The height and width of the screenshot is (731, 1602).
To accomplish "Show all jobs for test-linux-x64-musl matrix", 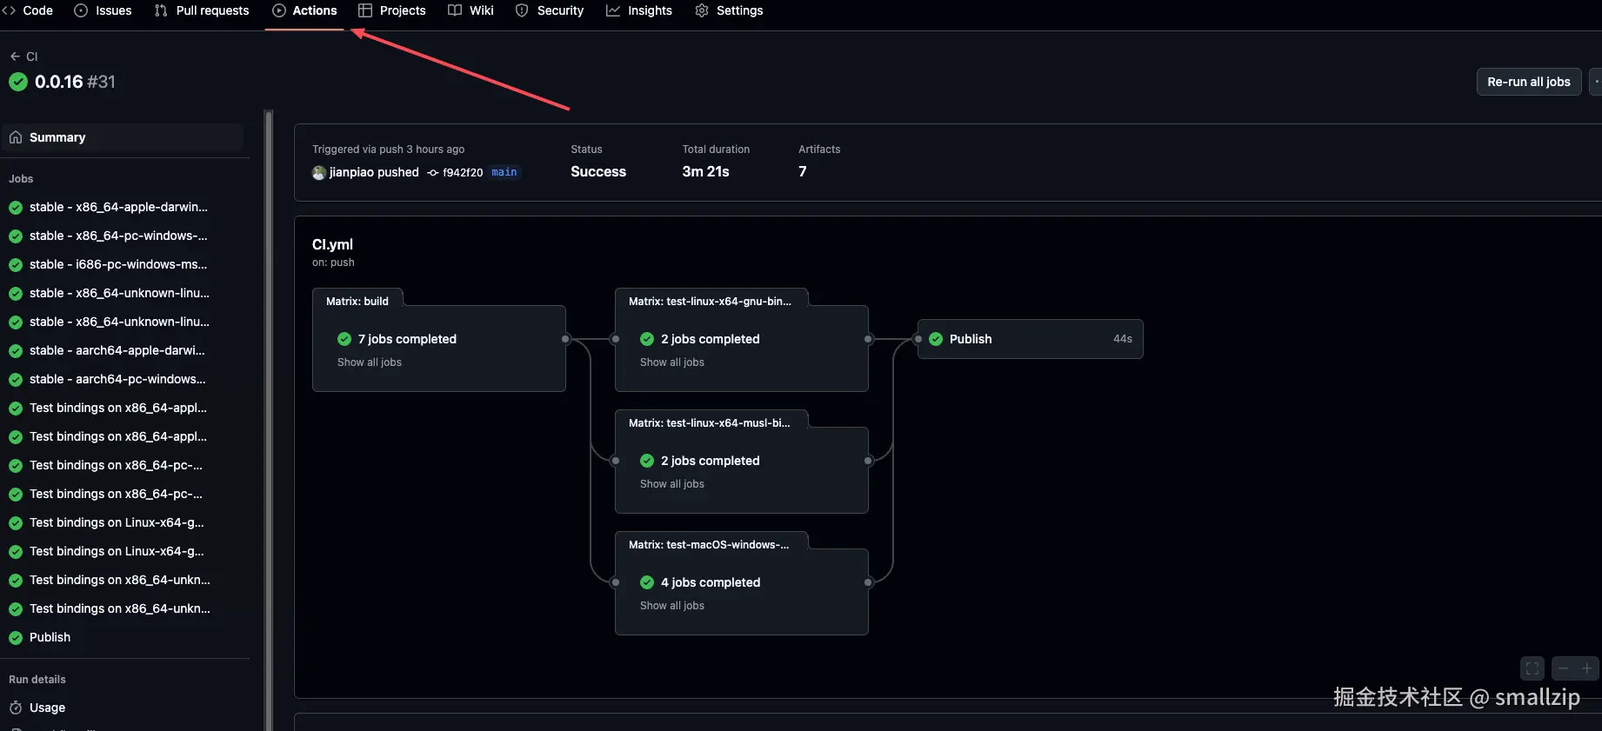I will 672,484.
